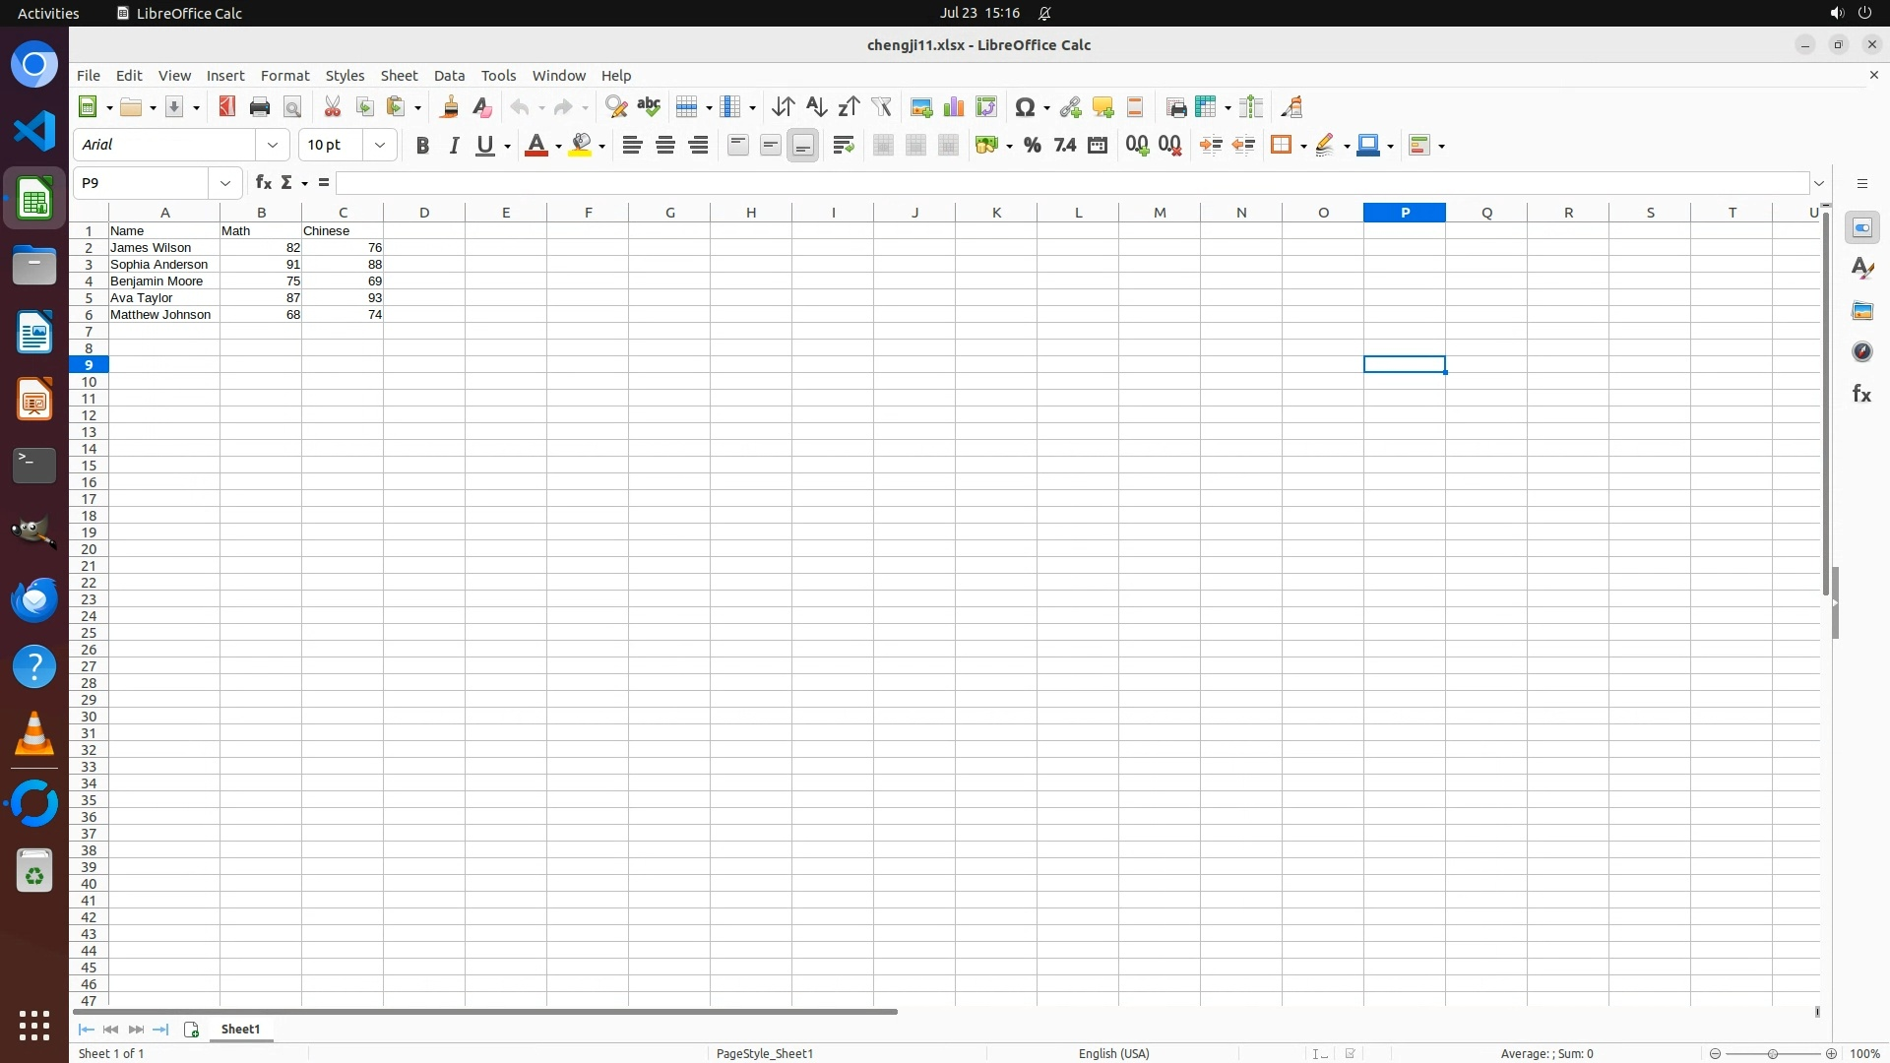The height and width of the screenshot is (1063, 1890).
Task: Click the formula input line
Action: (x=1071, y=183)
